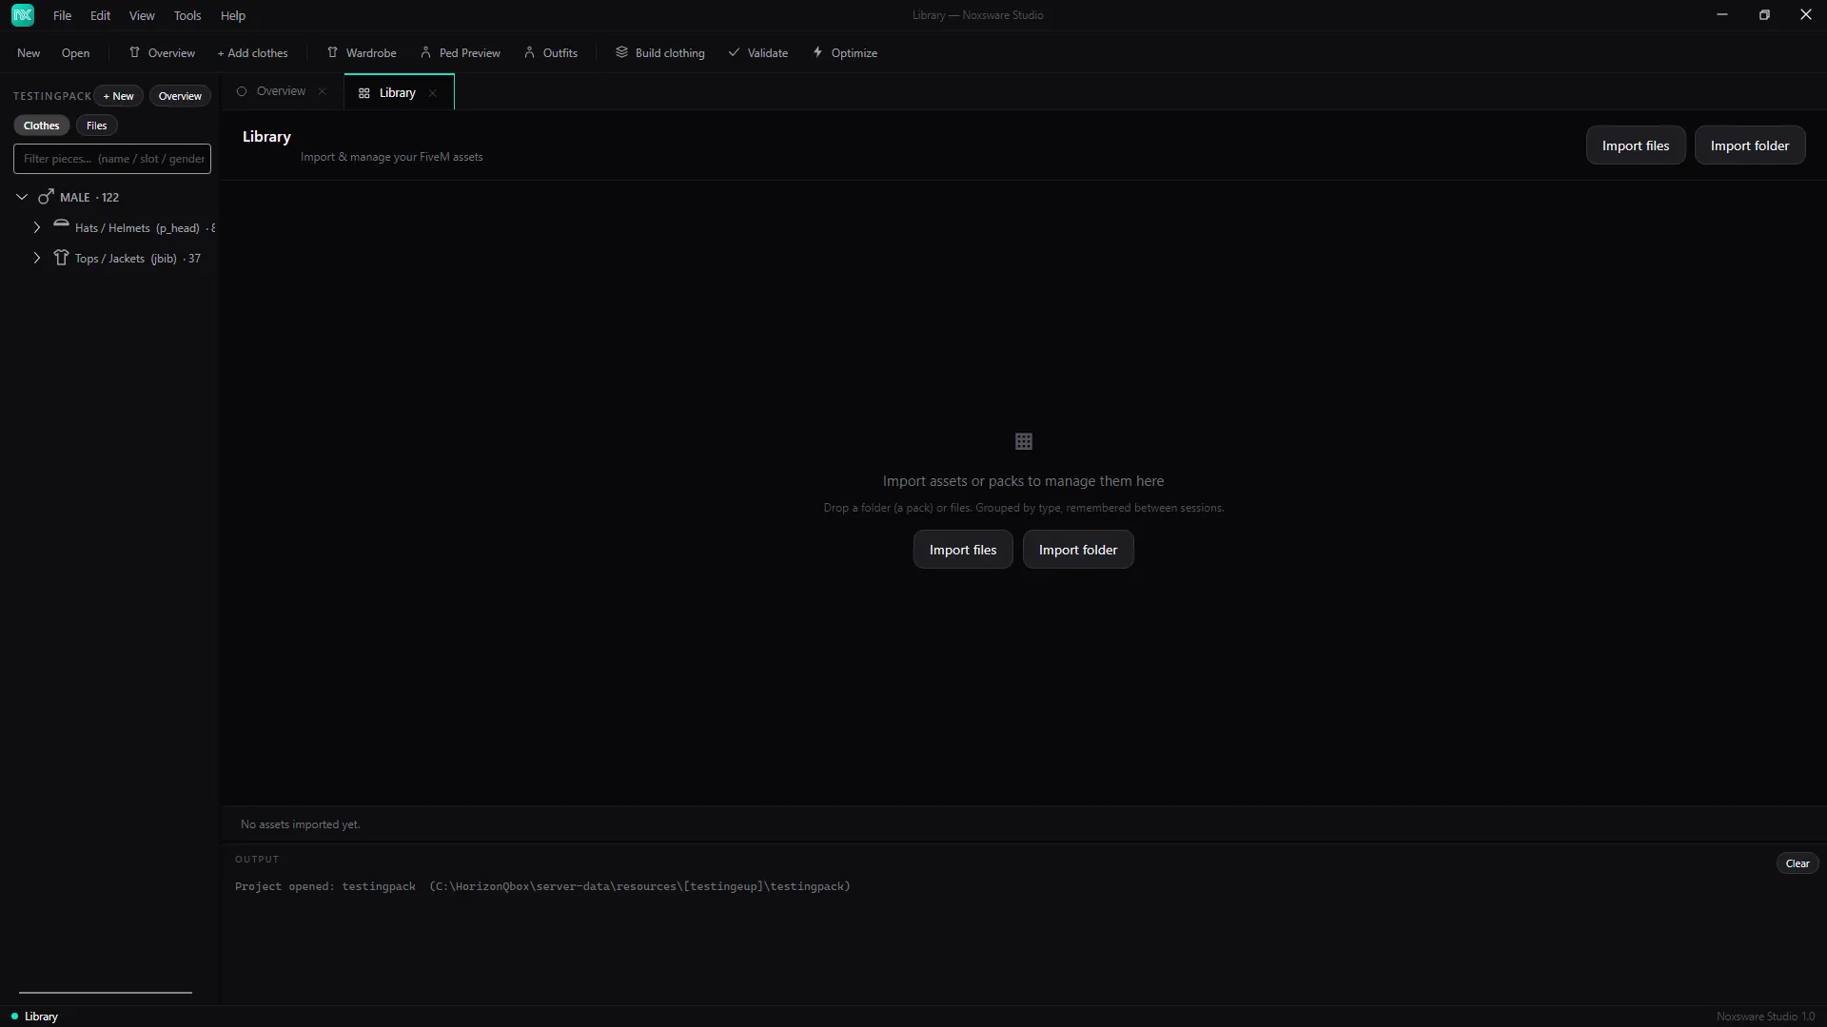
Task: Close the Overview tab
Action: (x=322, y=91)
